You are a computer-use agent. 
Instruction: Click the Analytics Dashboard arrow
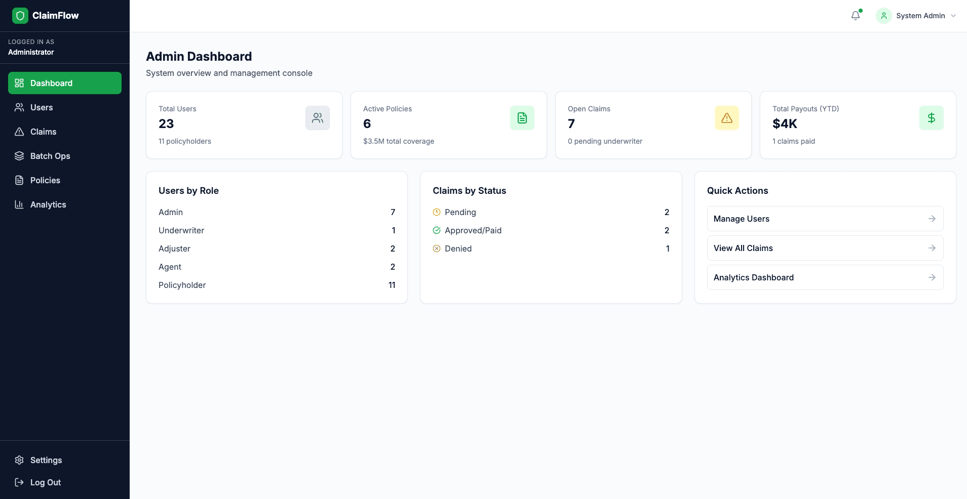coord(932,277)
